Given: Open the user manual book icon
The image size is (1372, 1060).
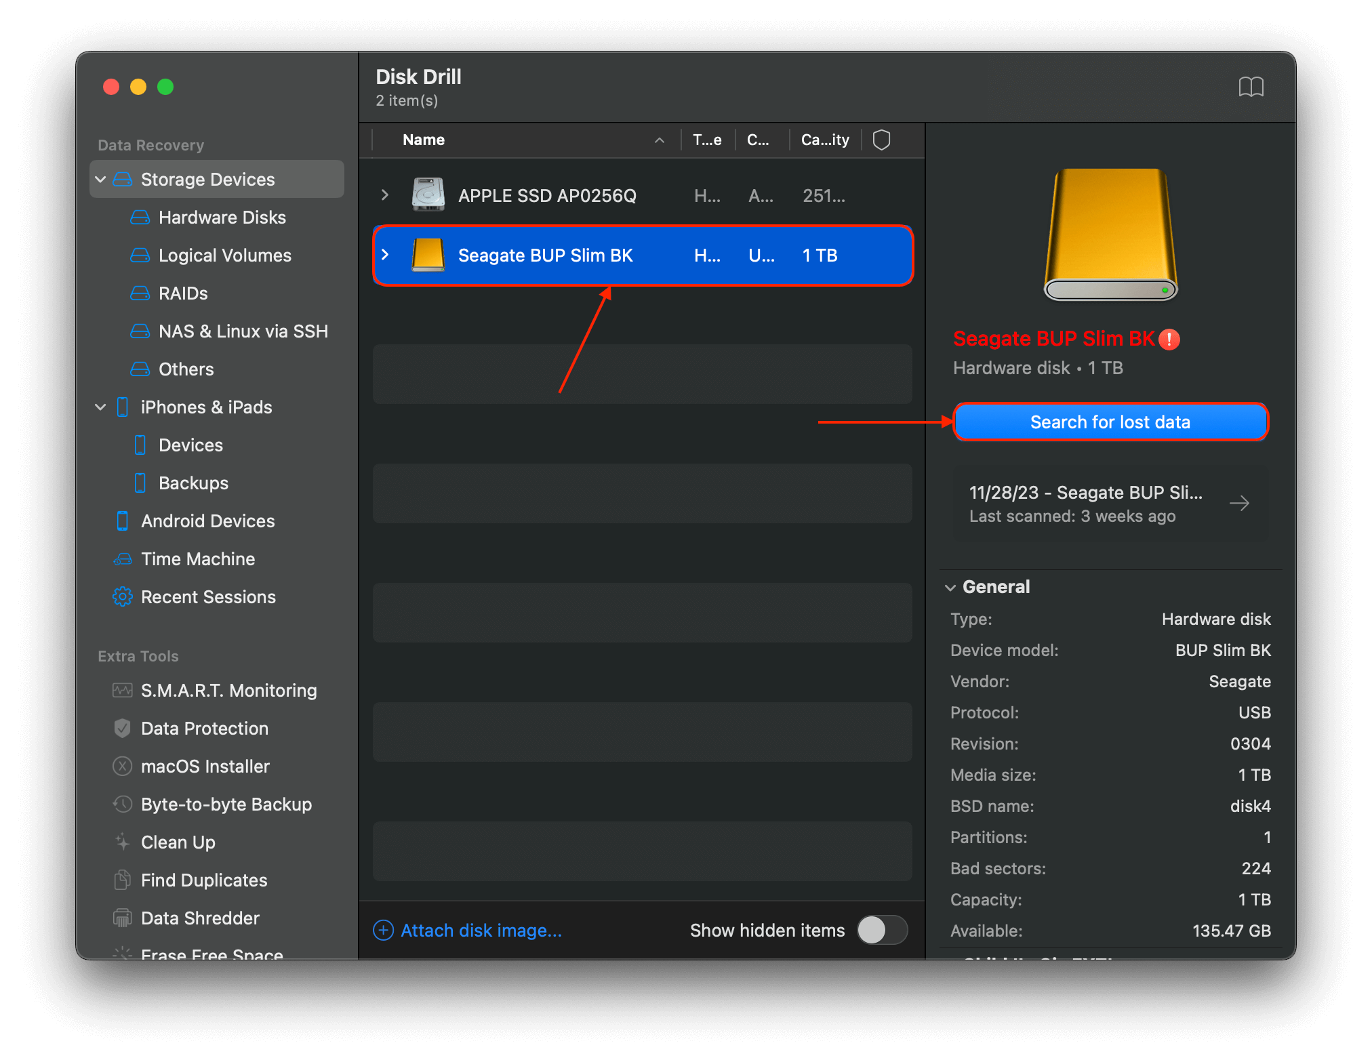Looking at the screenshot, I should pos(1252,86).
